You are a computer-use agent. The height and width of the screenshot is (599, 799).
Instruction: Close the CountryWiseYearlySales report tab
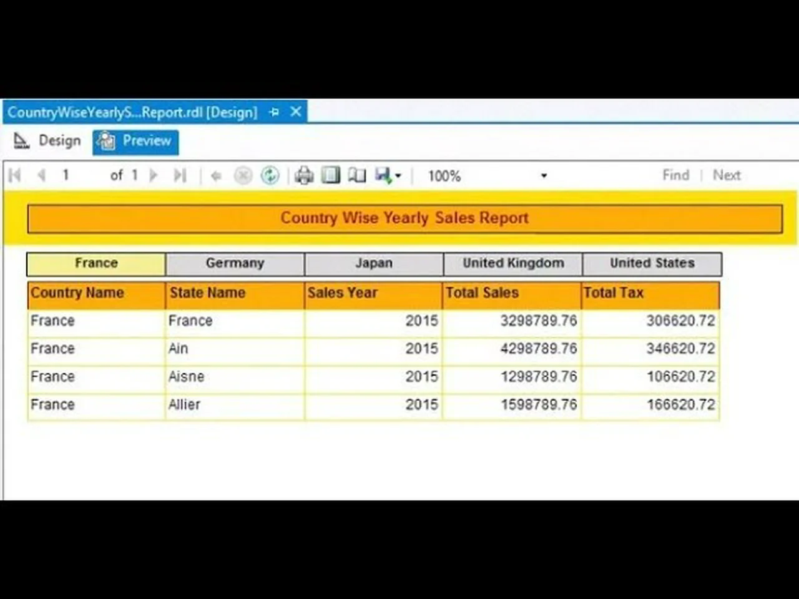coord(296,112)
